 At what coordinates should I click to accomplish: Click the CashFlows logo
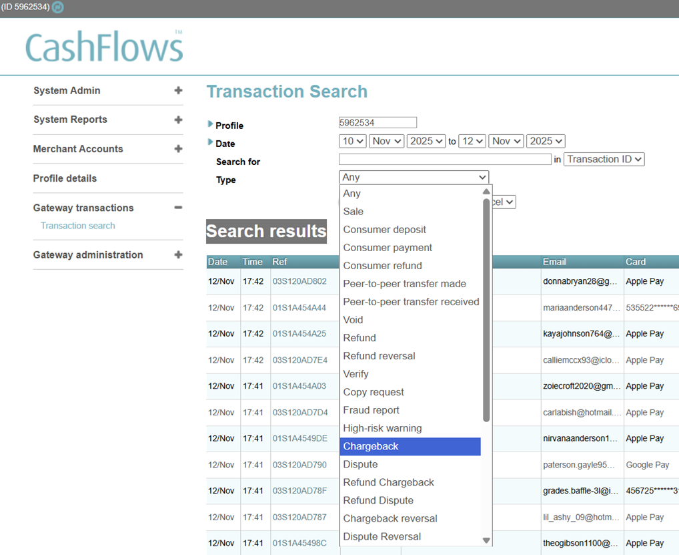point(104,46)
